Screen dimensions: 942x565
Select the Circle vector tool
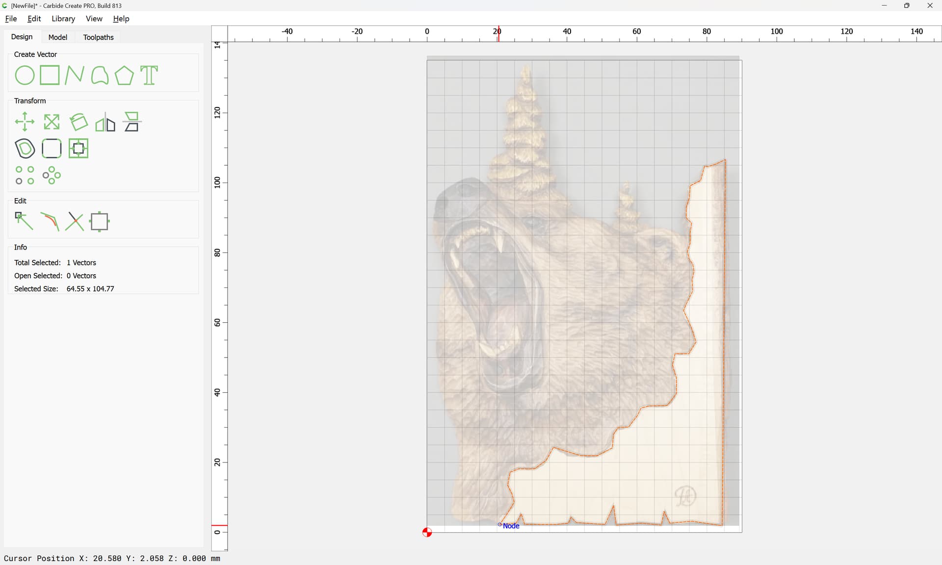pos(25,76)
